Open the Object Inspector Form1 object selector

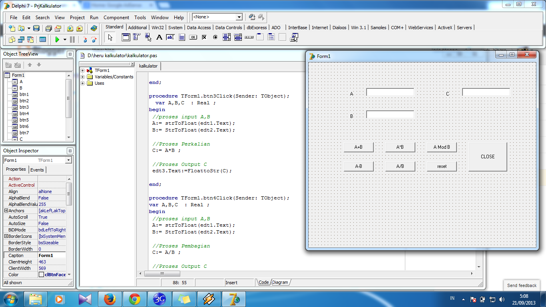[x=68, y=160]
